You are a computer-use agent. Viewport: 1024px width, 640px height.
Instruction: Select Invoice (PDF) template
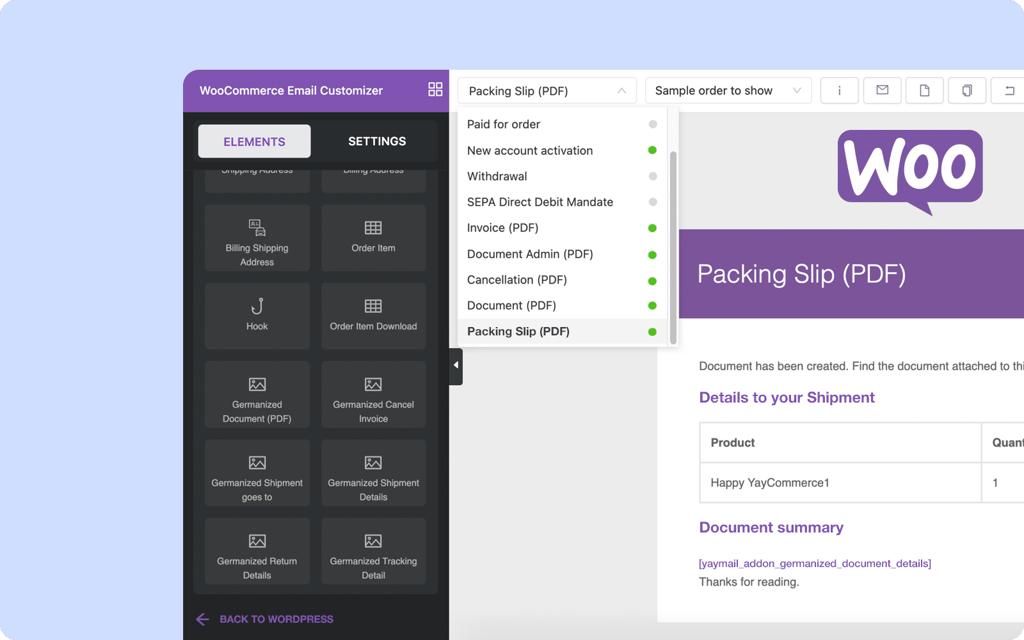[x=562, y=228]
